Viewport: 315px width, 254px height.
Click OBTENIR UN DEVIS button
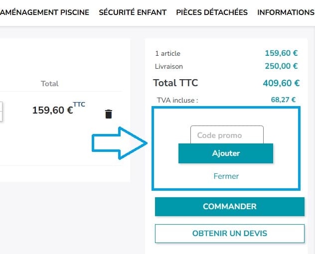(x=229, y=233)
